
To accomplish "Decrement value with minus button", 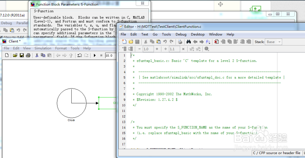I will (139, 49).
